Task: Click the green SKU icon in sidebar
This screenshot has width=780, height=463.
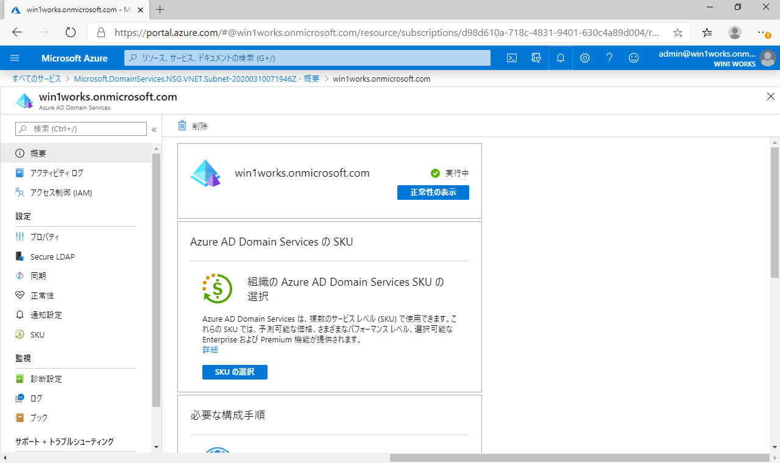Action: [19, 334]
